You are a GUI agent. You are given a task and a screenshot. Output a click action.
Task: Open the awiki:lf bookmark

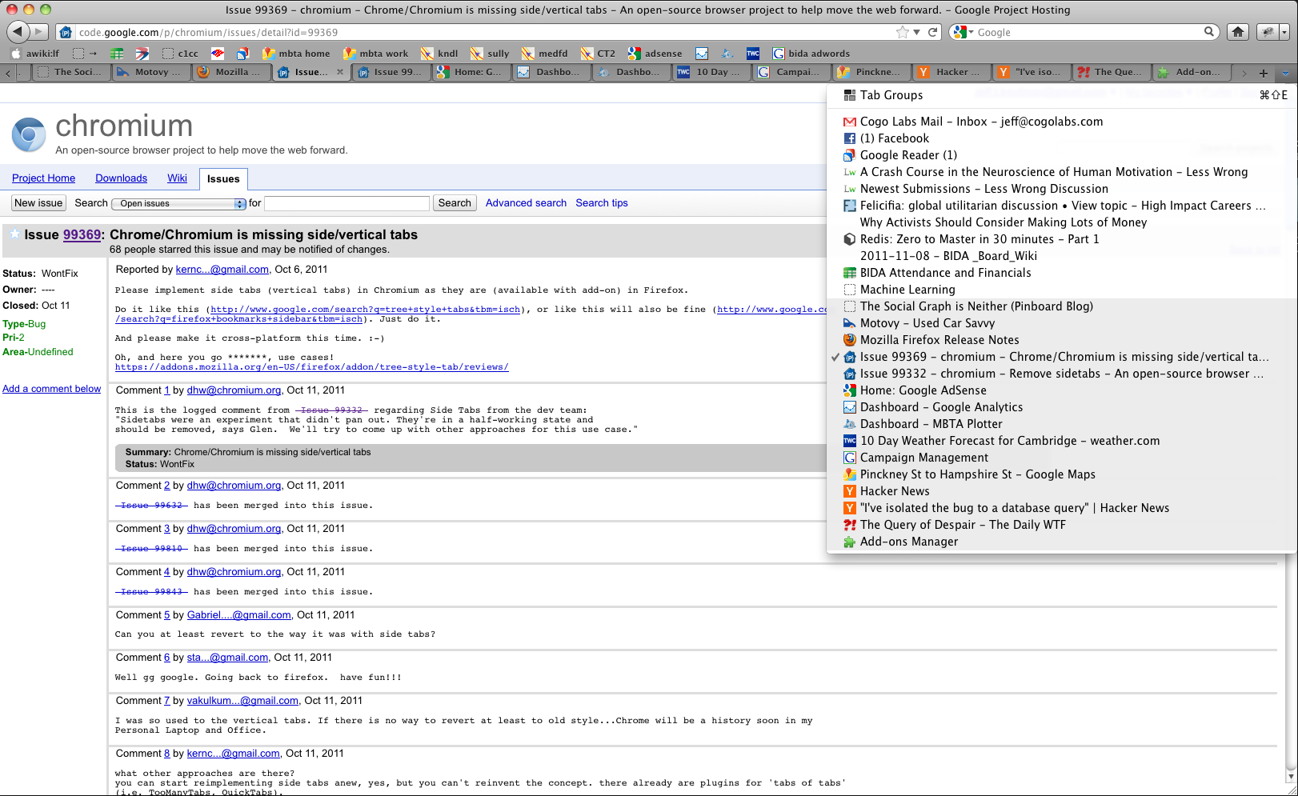35,54
